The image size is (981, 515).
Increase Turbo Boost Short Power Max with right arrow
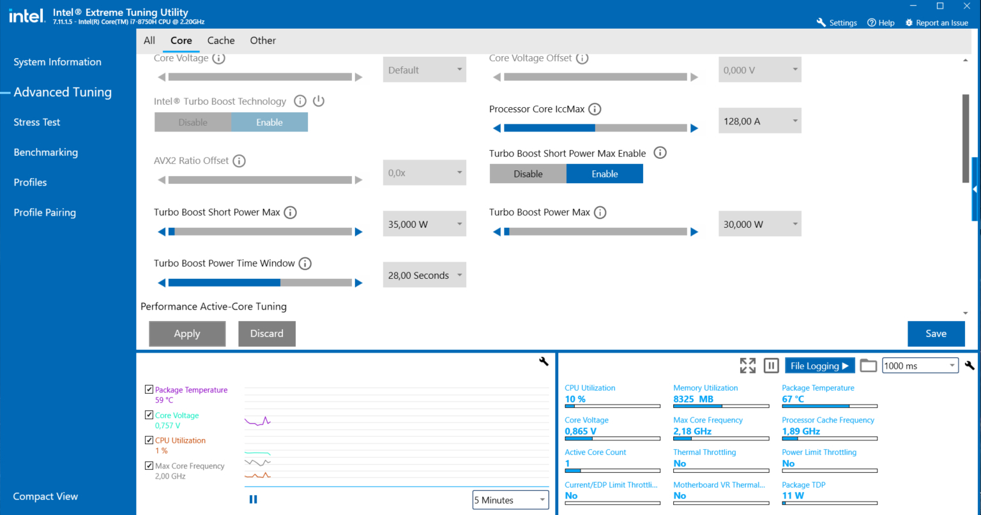coord(359,232)
